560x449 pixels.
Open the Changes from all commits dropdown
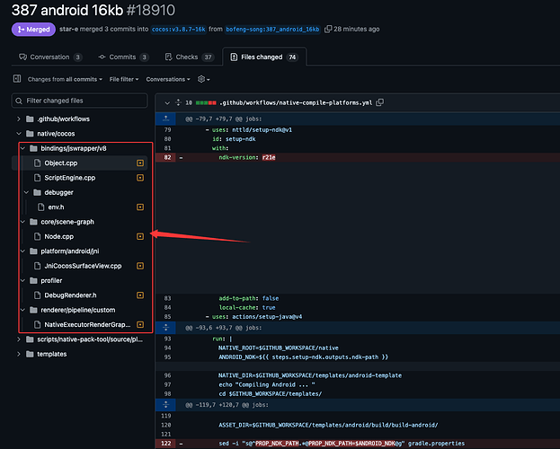tap(65, 79)
